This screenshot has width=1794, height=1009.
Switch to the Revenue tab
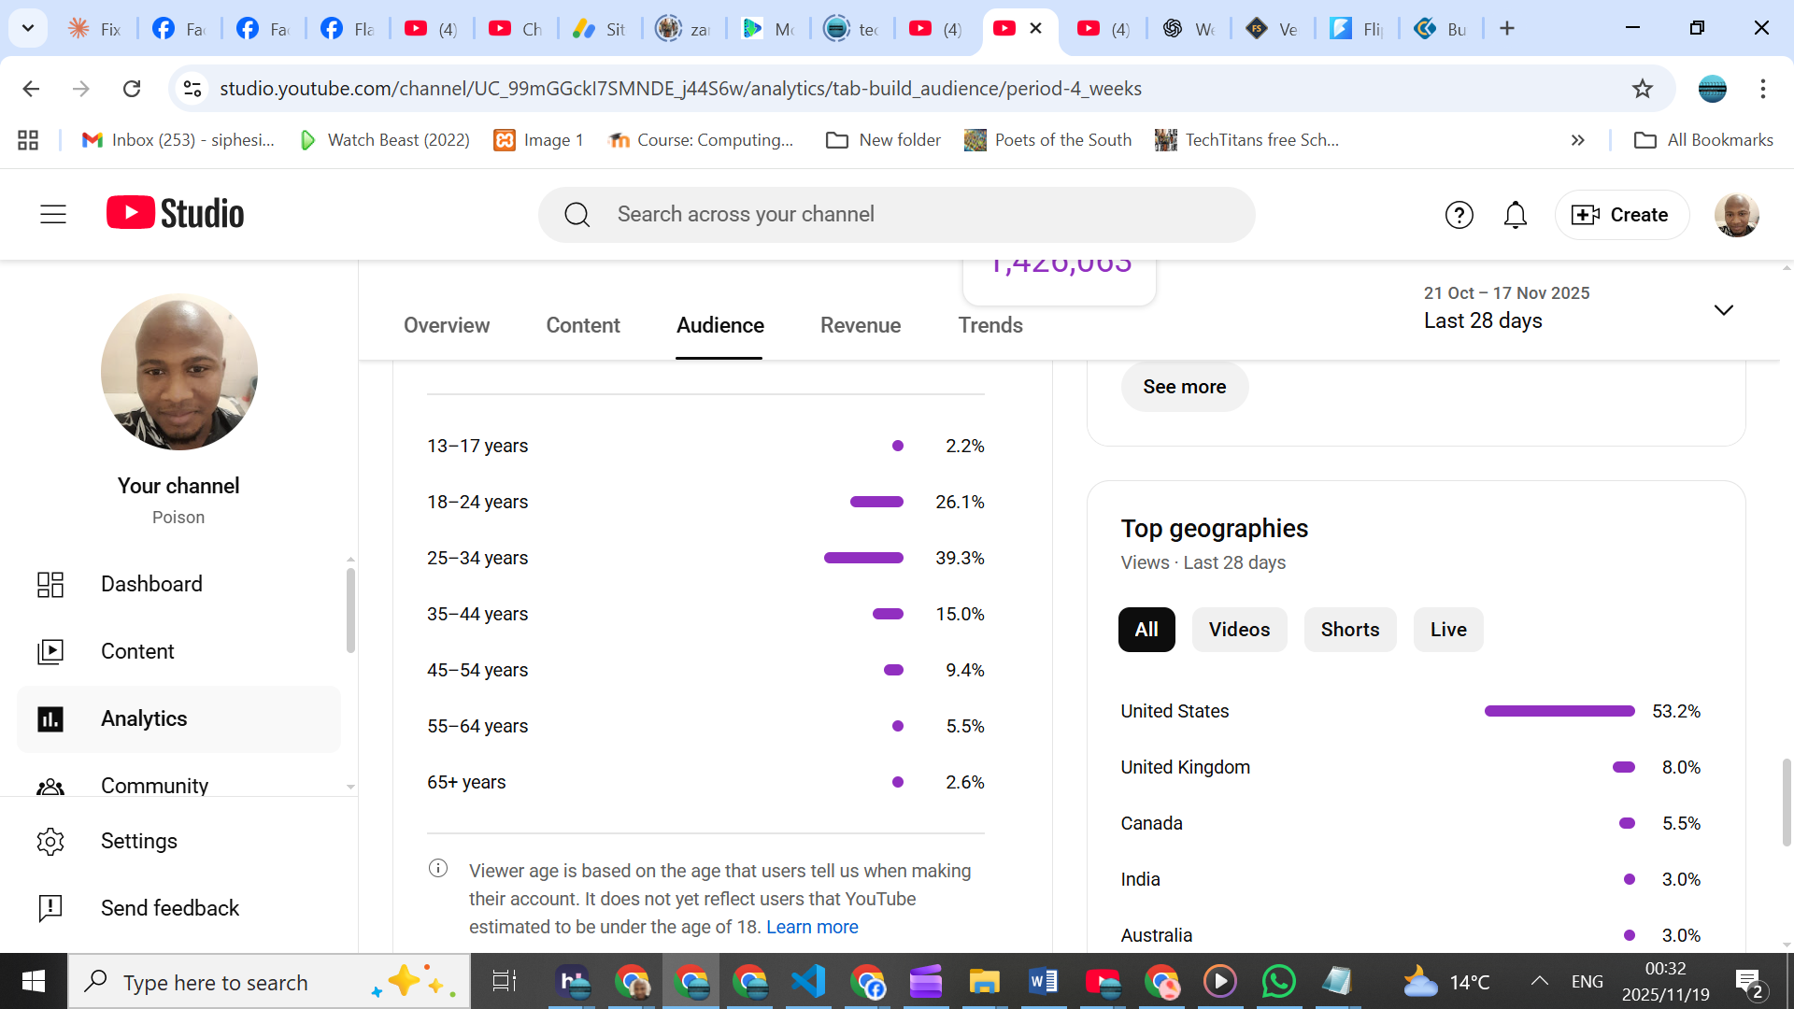tap(860, 325)
